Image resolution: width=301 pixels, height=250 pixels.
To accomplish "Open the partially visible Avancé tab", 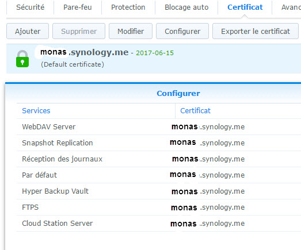I will pos(291,7).
